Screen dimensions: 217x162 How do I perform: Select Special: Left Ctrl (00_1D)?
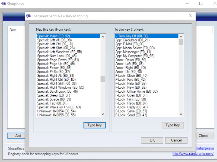68,44
